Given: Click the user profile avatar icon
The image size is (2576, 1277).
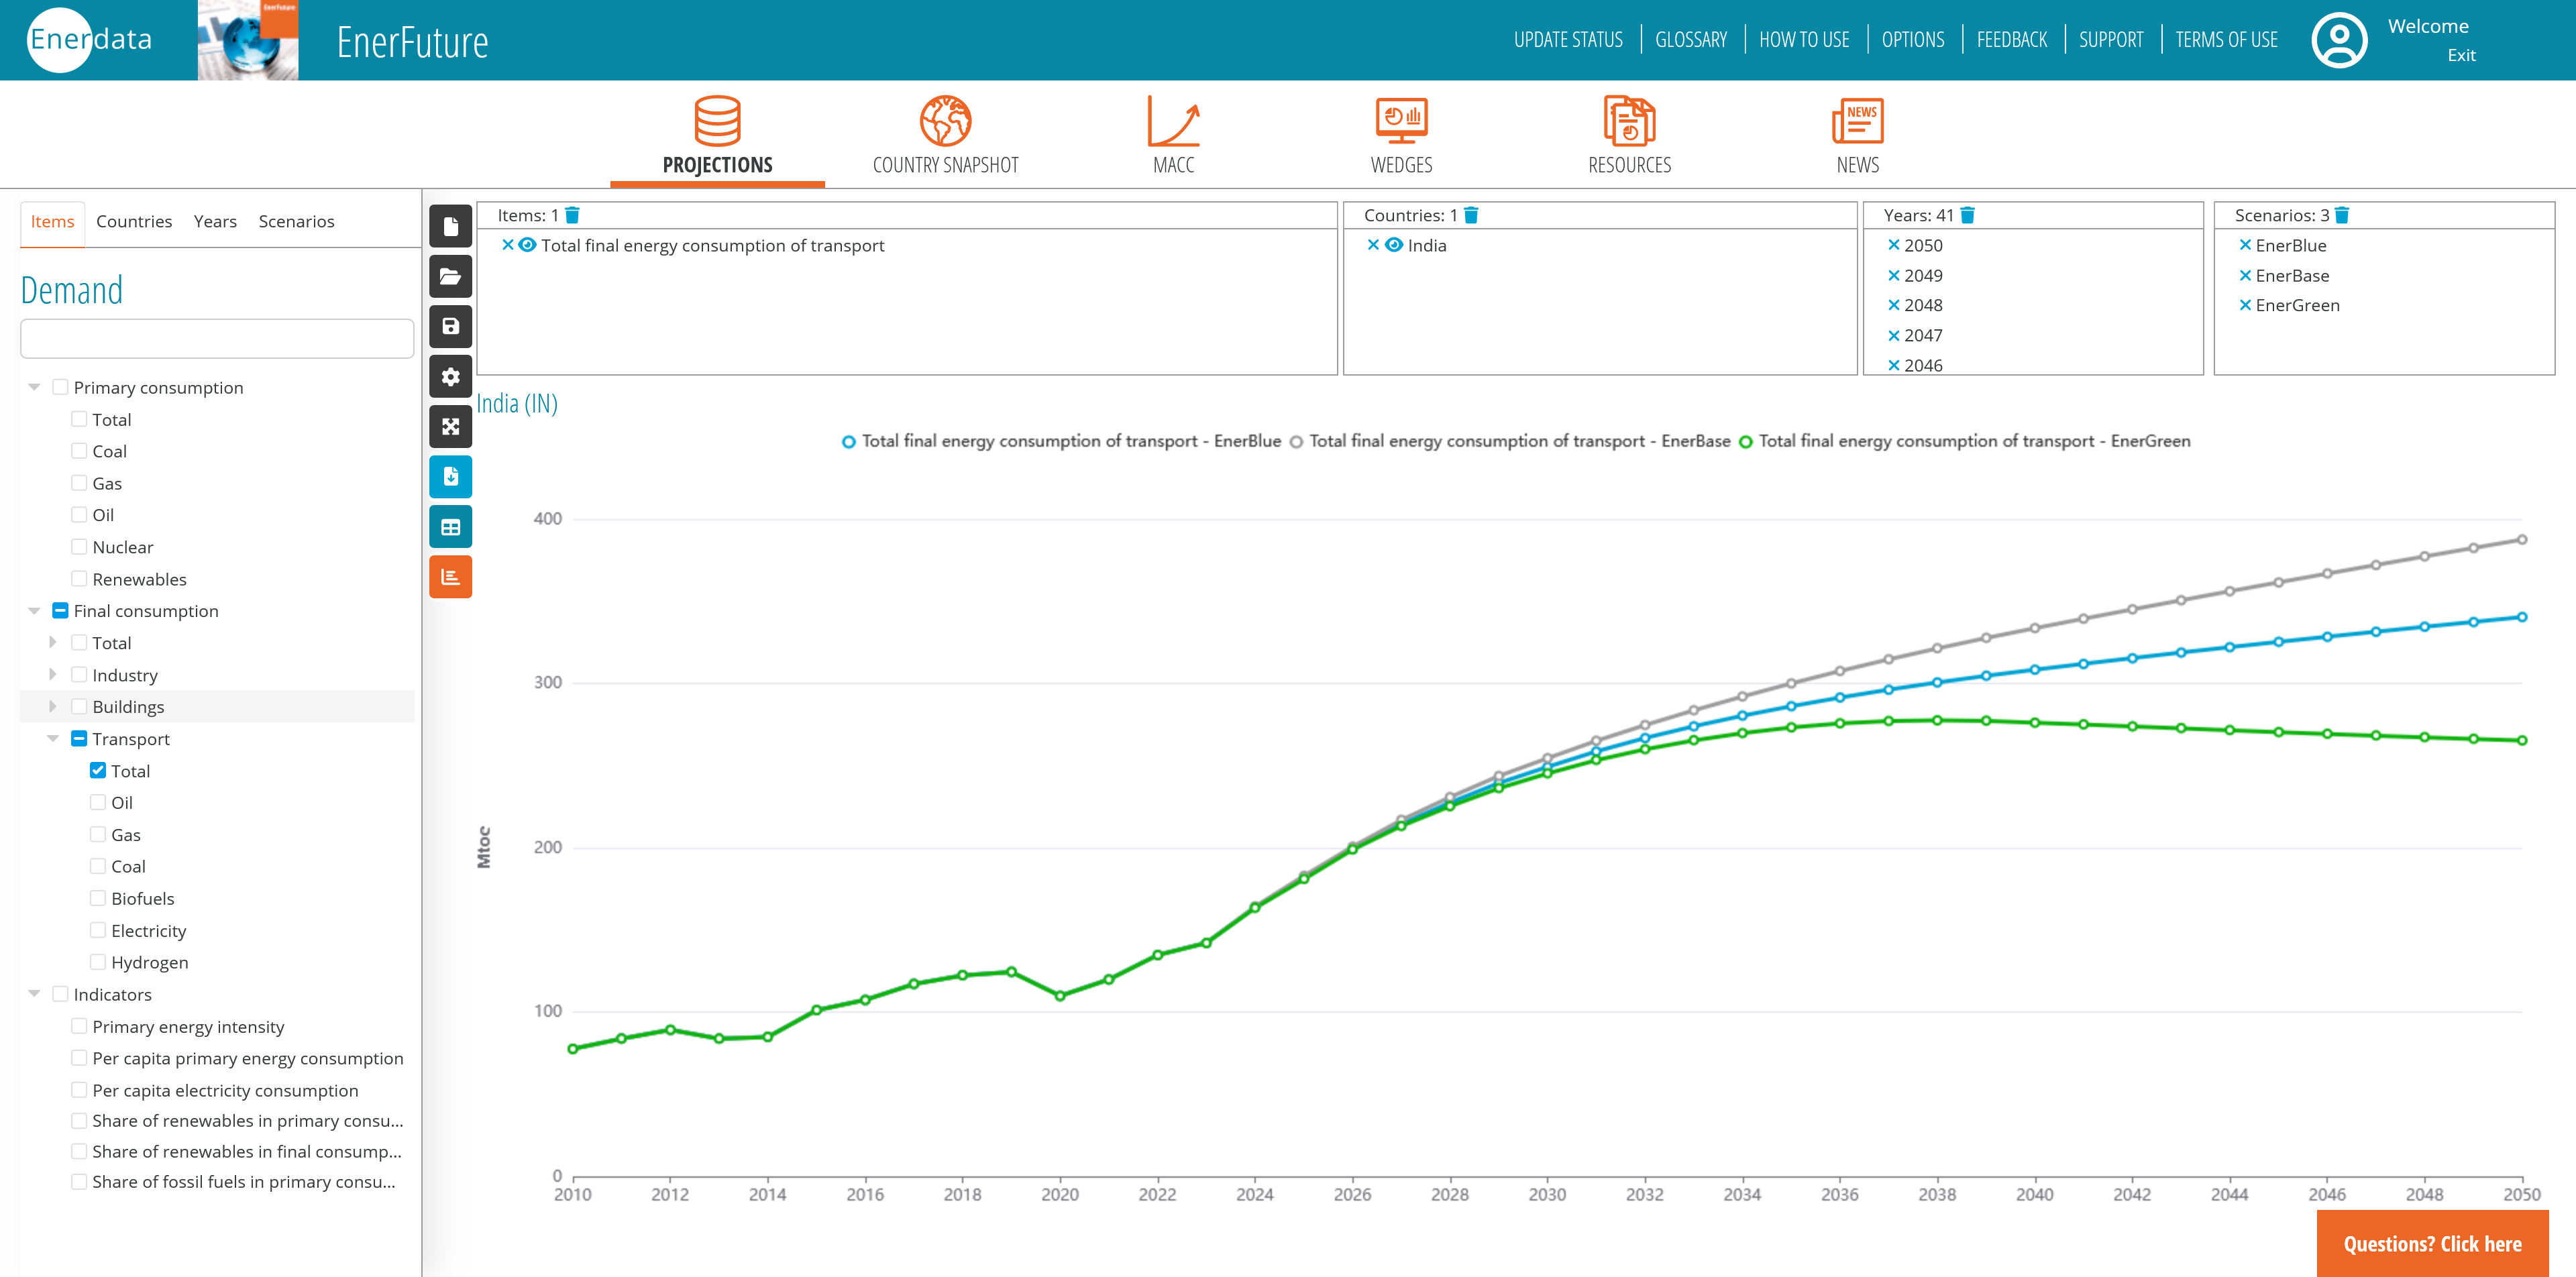Looking at the screenshot, I should [x=2338, y=40].
